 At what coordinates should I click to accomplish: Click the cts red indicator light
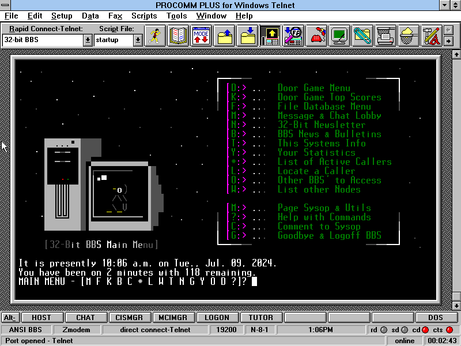pyautogui.click(x=449, y=330)
